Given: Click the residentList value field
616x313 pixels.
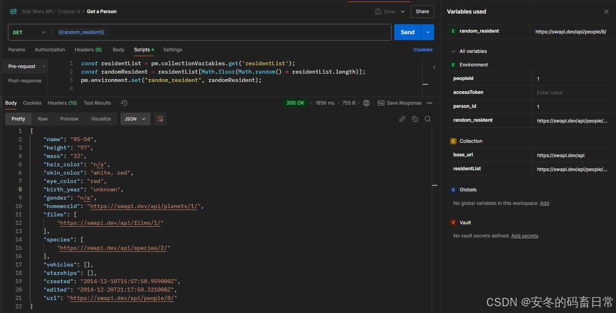Looking at the screenshot, I should point(572,169).
